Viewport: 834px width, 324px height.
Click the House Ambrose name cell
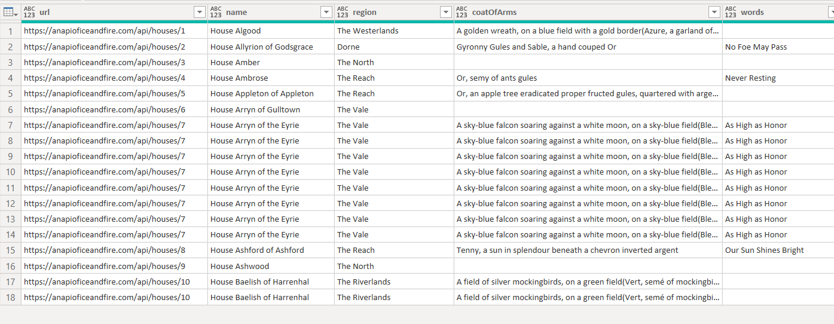coord(239,78)
